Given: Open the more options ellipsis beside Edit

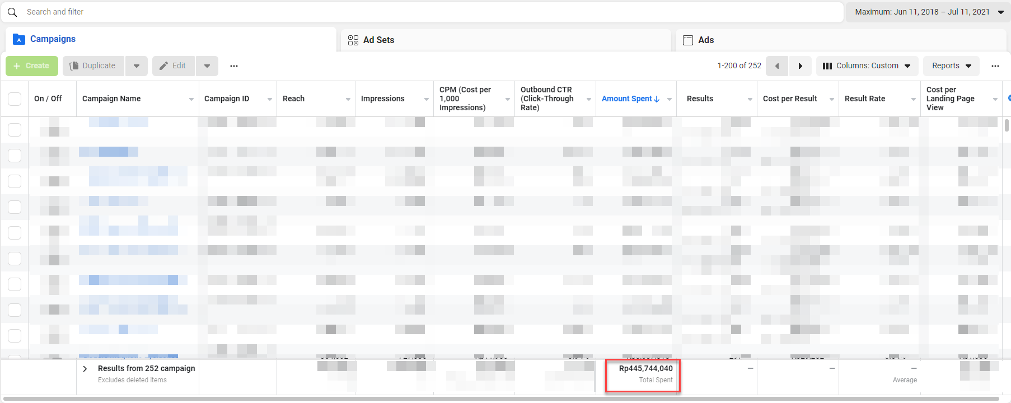Looking at the screenshot, I should 234,66.
